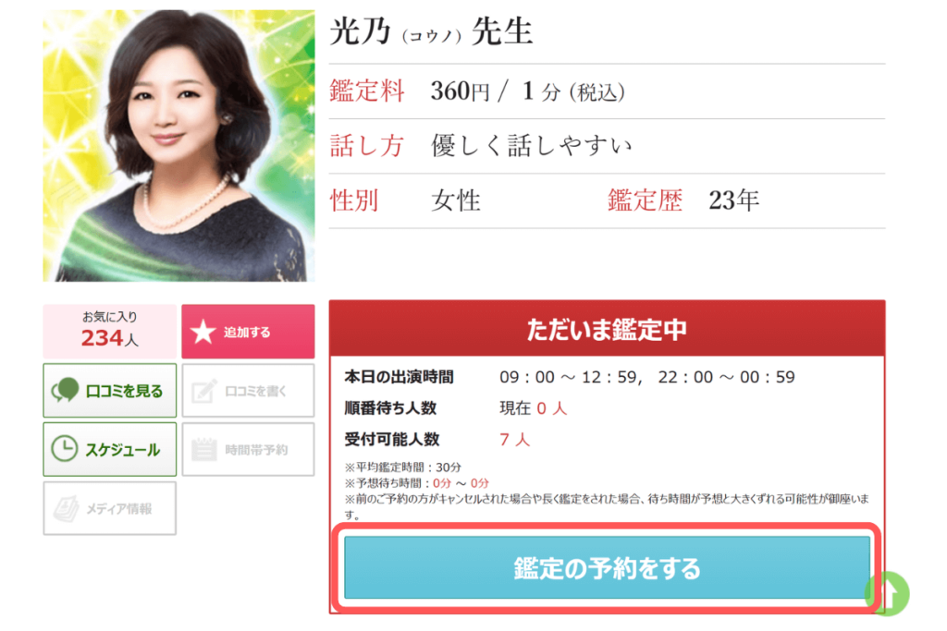
Task: Click the 口コミを書く review button
Action: [248, 390]
